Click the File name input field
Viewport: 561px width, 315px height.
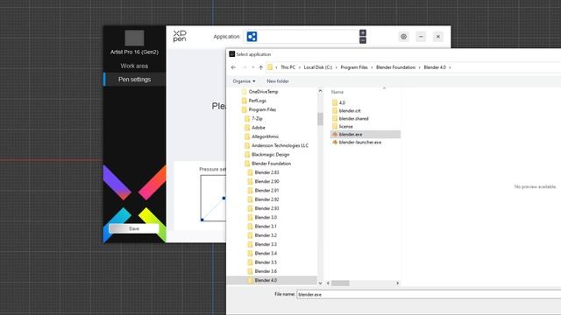[429, 295]
